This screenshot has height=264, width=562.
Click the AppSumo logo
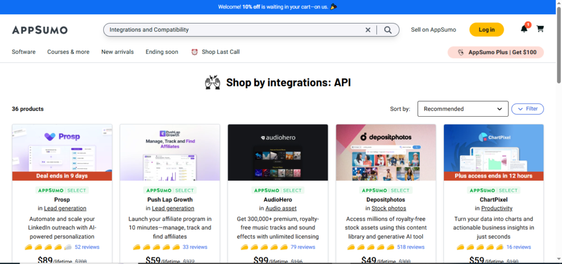point(40,30)
